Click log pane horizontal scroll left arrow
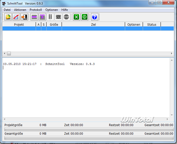The image size is (177, 144). pyautogui.click(x=5, y=119)
